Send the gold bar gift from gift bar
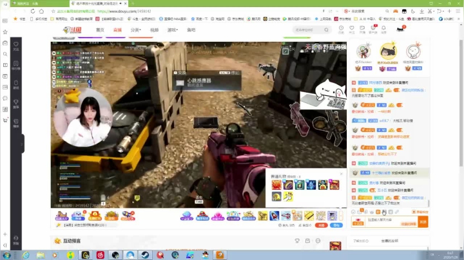Screen dimensions: 464x260 click(309, 216)
